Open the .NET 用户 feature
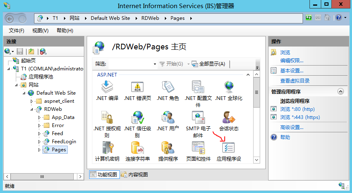Viewport: 352px width, 193px height. (x=168, y=117)
